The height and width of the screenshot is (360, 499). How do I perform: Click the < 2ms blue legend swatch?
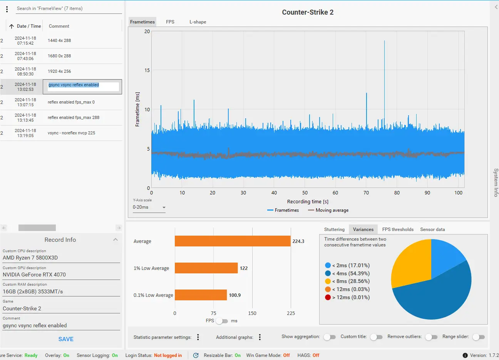pyautogui.click(x=328, y=265)
